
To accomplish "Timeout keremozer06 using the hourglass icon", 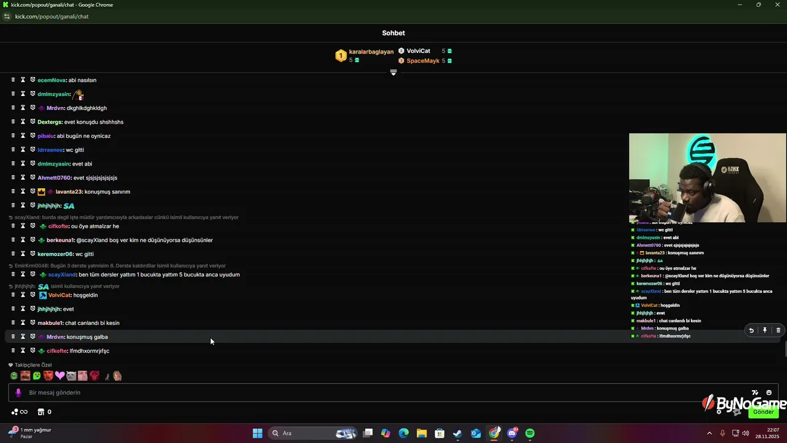I will tap(23, 254).
